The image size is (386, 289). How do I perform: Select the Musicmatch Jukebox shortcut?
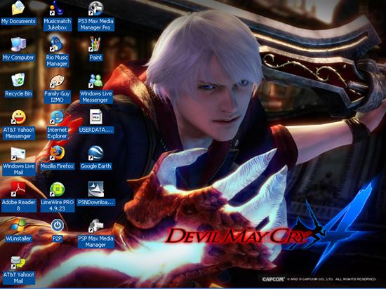click(x=57, y=8)
